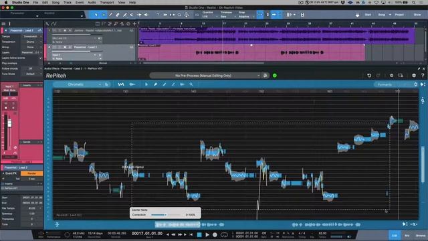Toggle Snap button in Studio One toolbar
Viewport: 428px width, 241px height.
(x=260, y=15)
